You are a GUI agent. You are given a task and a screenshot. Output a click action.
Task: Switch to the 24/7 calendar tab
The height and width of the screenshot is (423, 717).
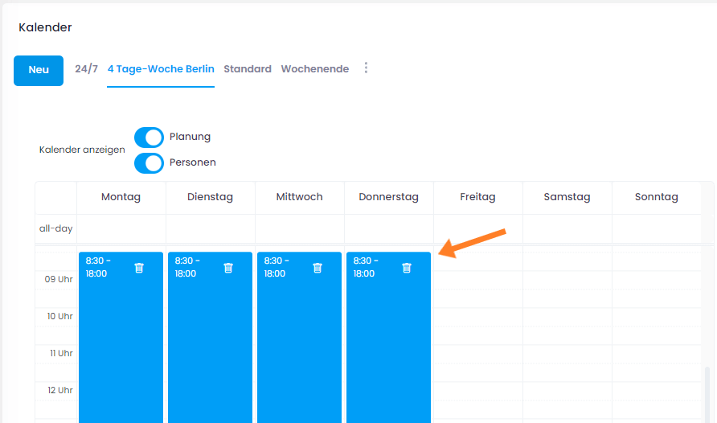tap(86, 69)
